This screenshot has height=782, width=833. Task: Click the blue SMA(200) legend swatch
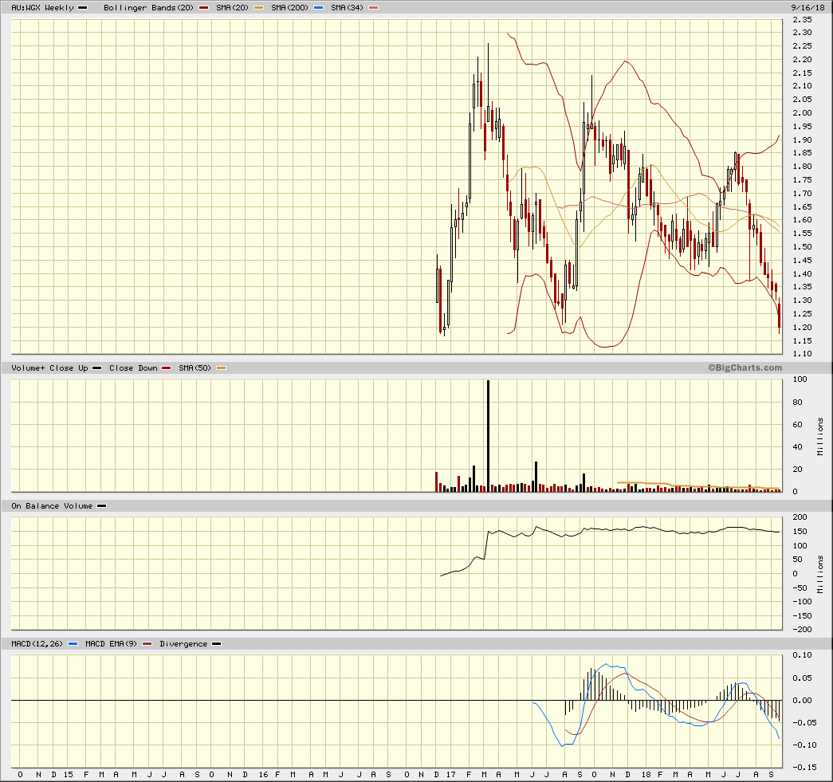(318, 8)
